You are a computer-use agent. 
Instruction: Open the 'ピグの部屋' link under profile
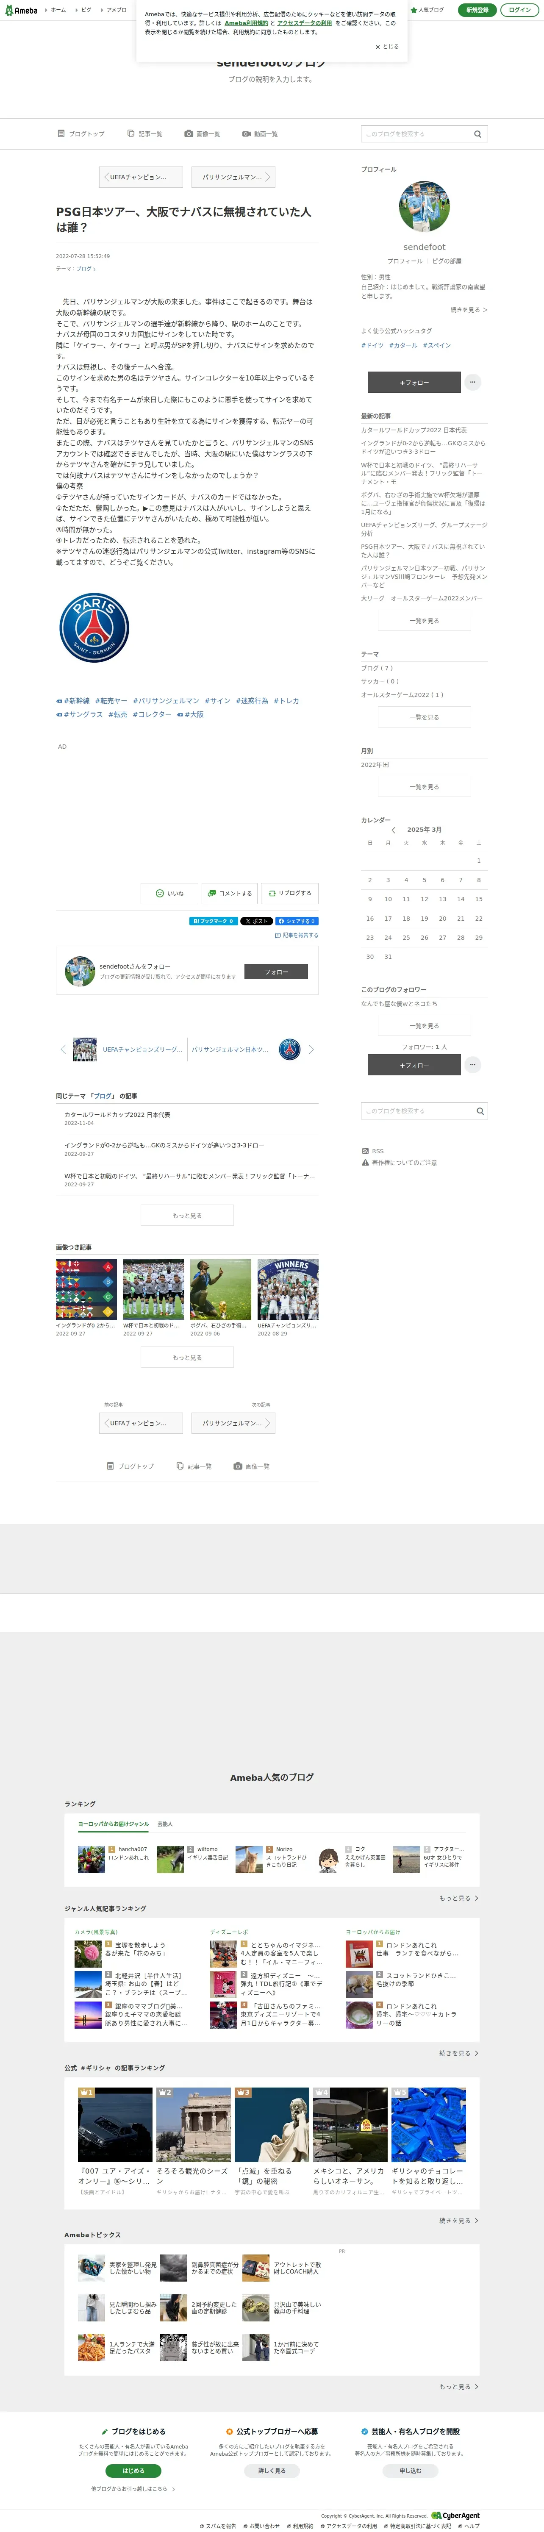click(x=447, y=261)
